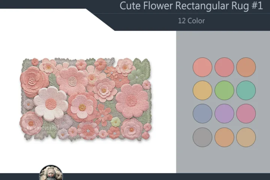Choose the magenta pink color swatch

[x=246, y=114]
